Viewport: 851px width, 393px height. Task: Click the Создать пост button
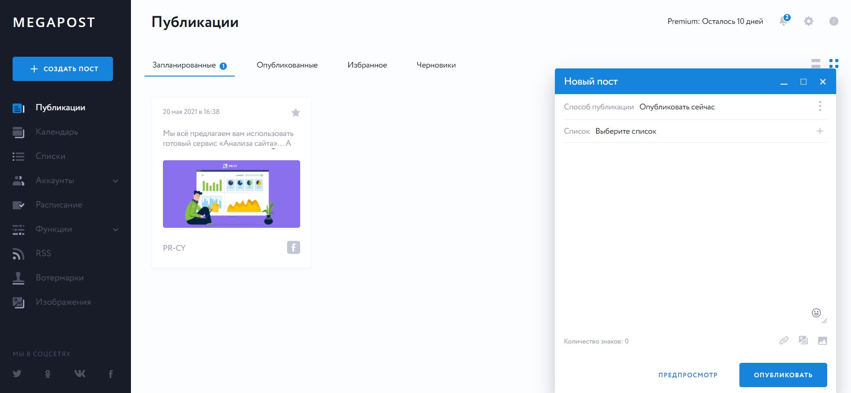[63, 69]
